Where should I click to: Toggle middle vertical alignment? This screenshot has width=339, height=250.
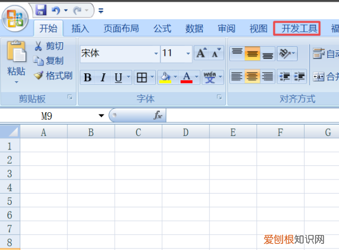253,53
